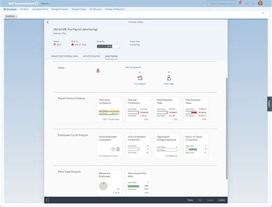Click the Process Steps header title
This screenshot has width=272, height=207.
136,22
